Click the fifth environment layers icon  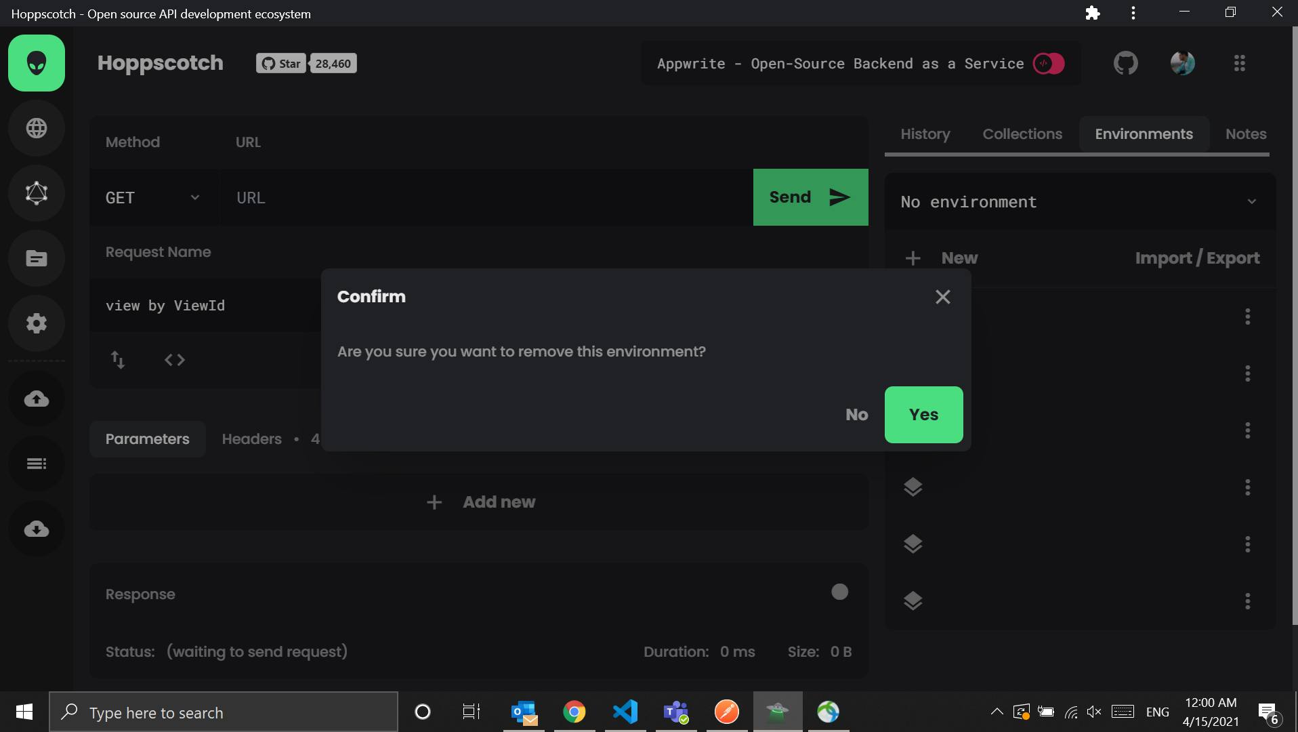913,544
